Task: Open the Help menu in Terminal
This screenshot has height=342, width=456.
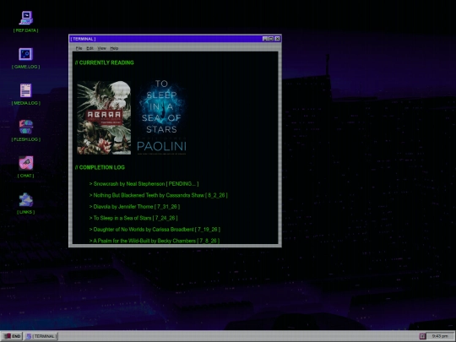Action: 114,48
